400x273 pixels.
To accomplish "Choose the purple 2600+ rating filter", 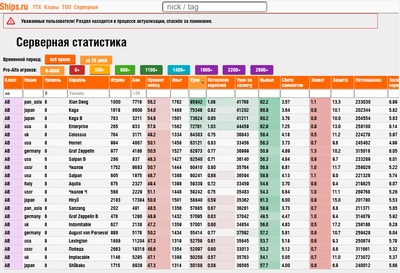I will pyautogui.click(x=262, y=70).
